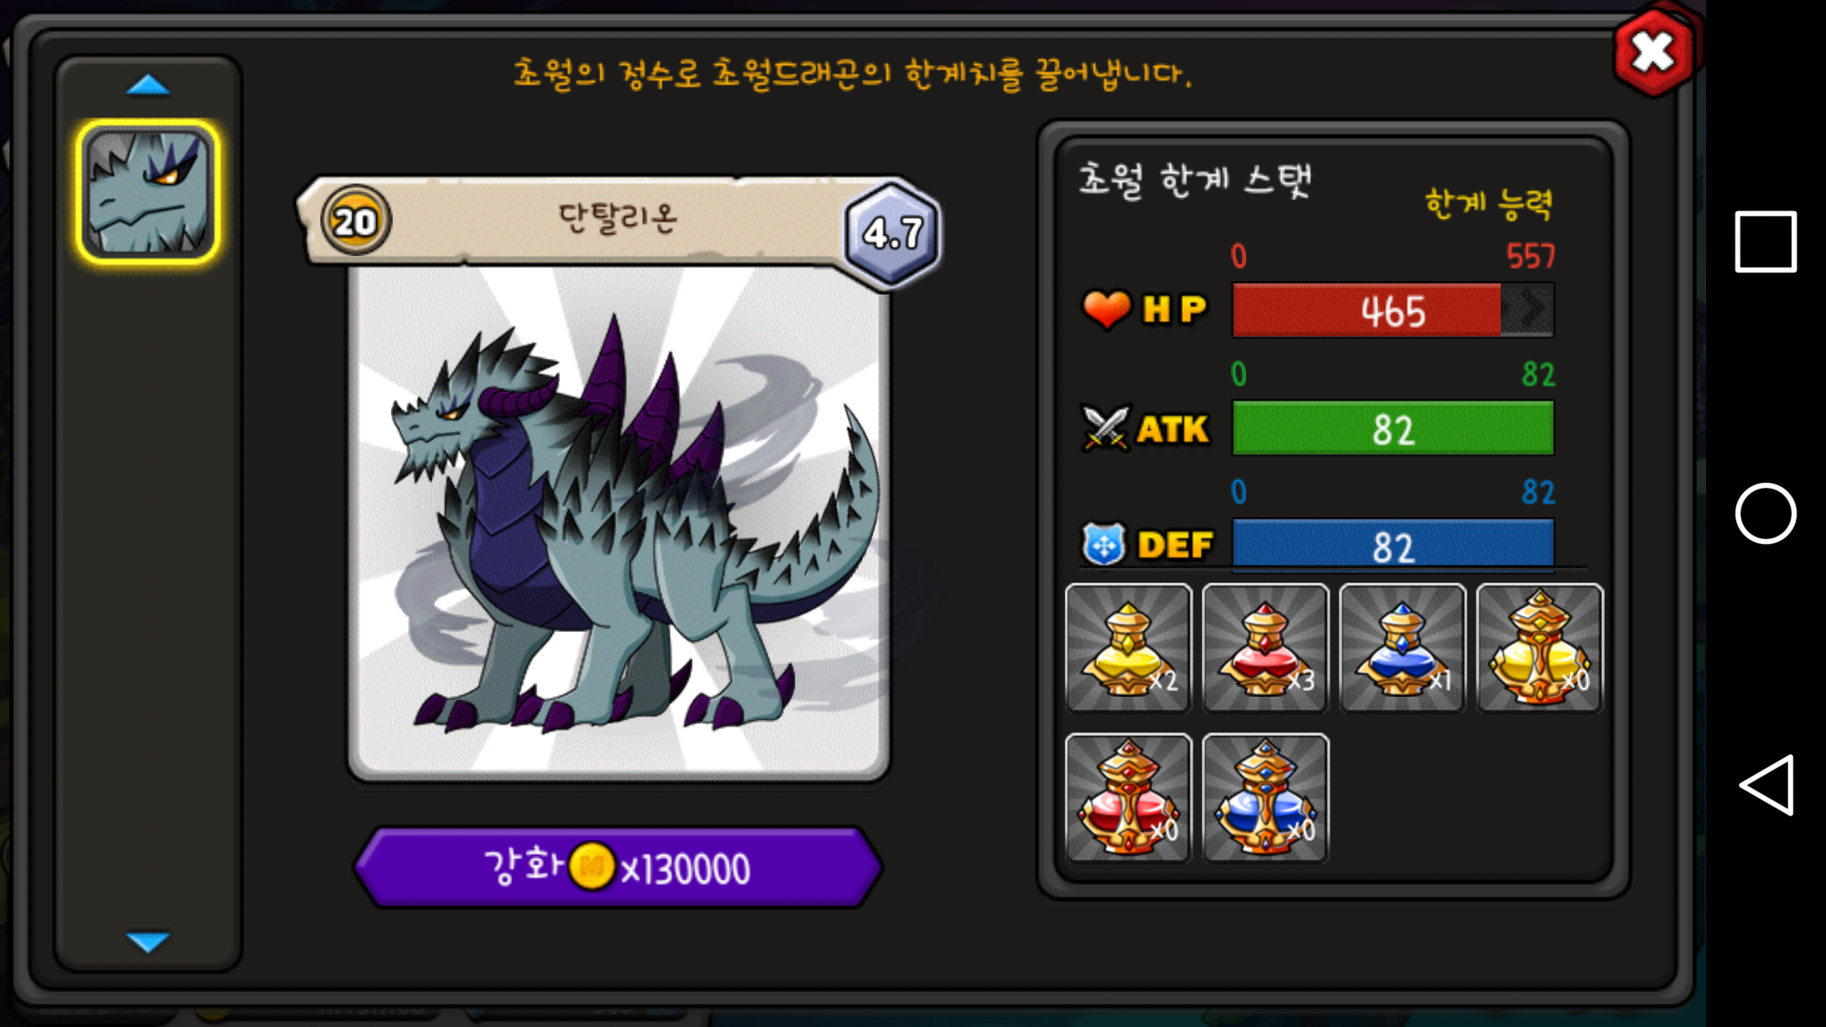Expand dragon list downward with blue arrow
The image size is (1826, 1027).
tap(148, 941)
